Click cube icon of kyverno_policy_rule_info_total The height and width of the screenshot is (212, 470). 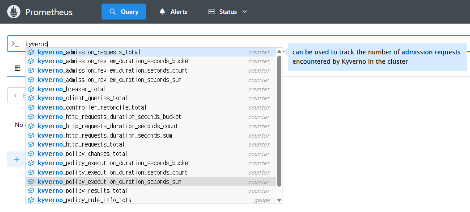pos(31,200)
